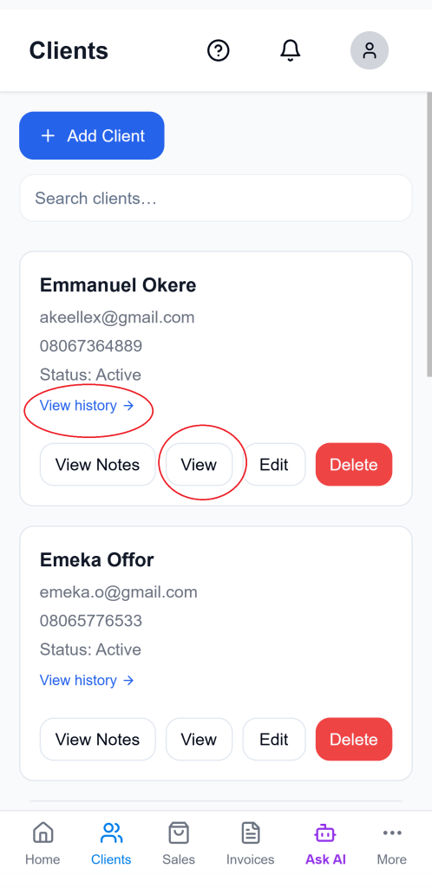Go to Home in bottom navigation
Image resolution: width=432 pixels, height=888 pixels.
pos(43,844)
